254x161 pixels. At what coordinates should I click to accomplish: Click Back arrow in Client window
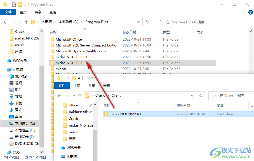[60, 96]
